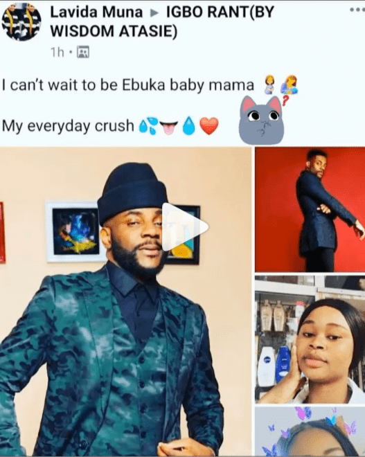Open the three-dot post options menu
This screenshot has height=457, width=365.
[x=357, y=10]
